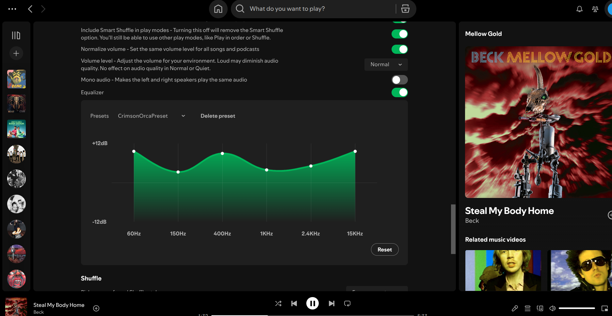Open Mellow Gold heading link
The height and width of the screenshot is (316, 612).
click(483, 34)
